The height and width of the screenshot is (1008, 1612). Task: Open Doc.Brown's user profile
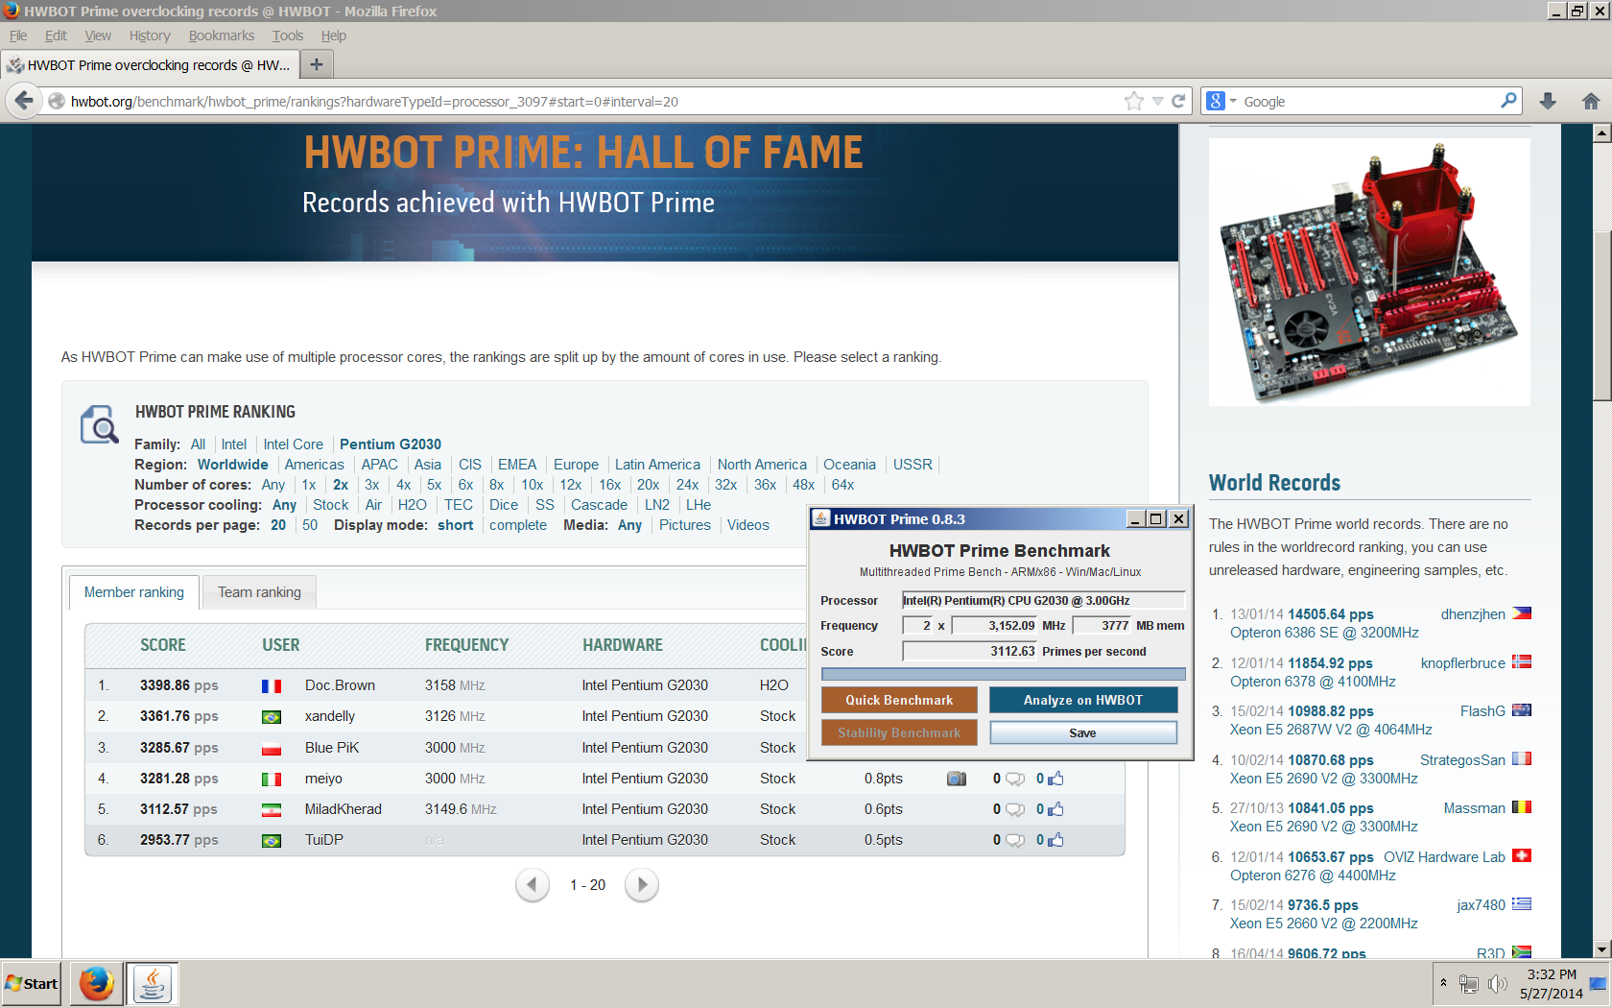[x=340, y=685]
